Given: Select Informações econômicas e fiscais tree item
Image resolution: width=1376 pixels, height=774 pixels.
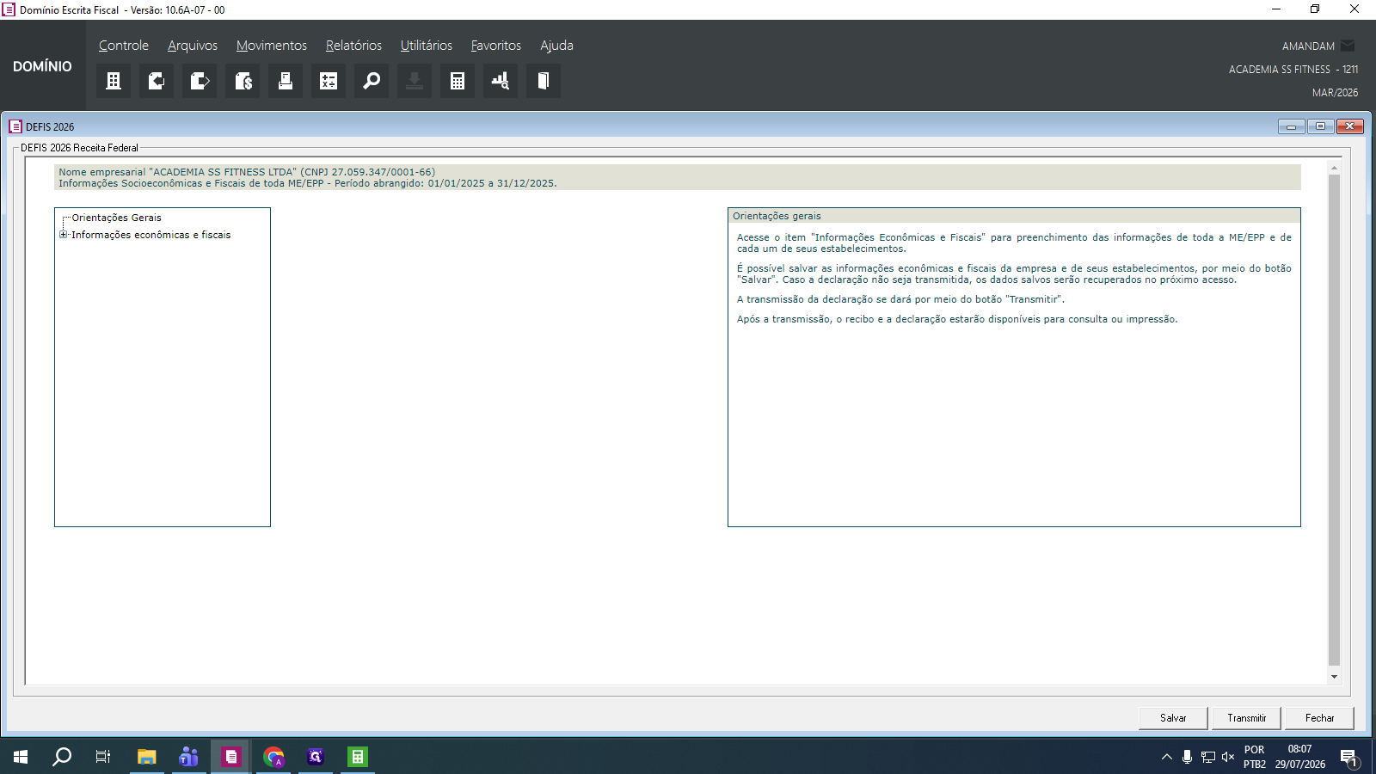Looking at the screenshot, I should 150,235.
